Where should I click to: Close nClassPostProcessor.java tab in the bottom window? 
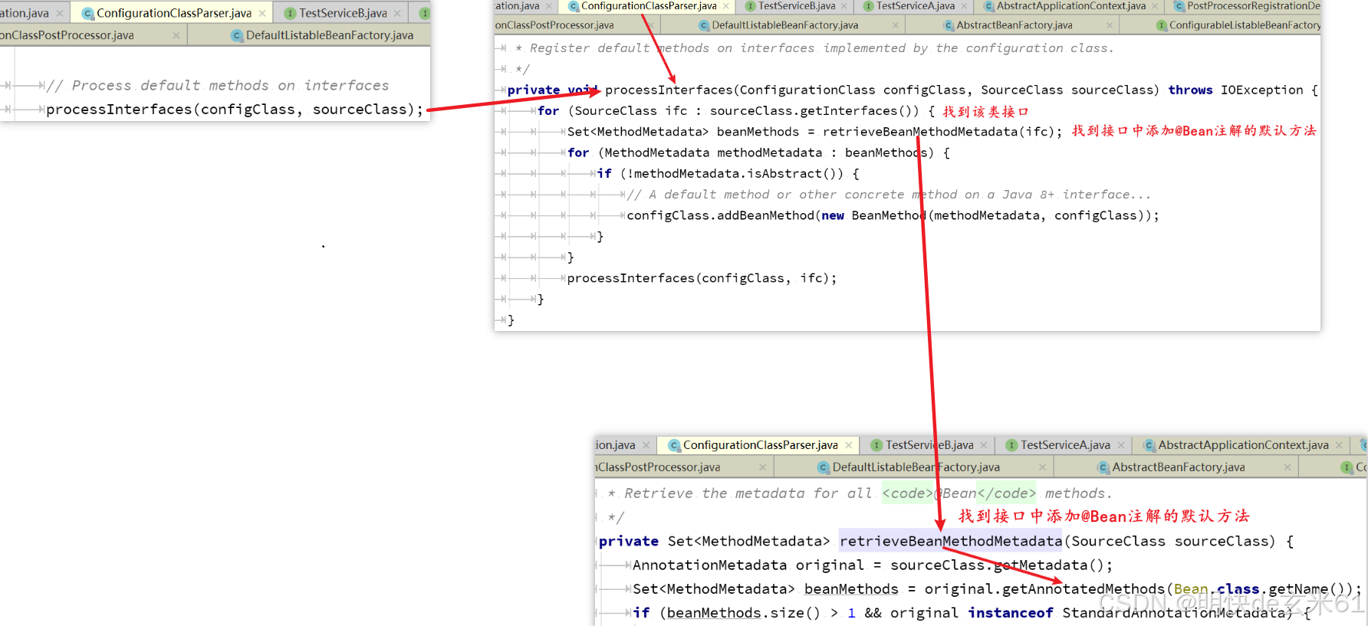point(762,467)
